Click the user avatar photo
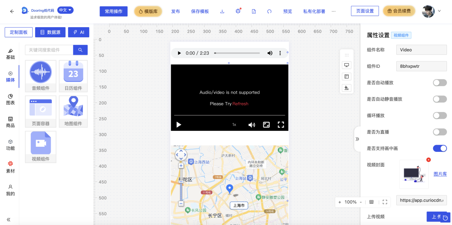 tap(428, 11)
